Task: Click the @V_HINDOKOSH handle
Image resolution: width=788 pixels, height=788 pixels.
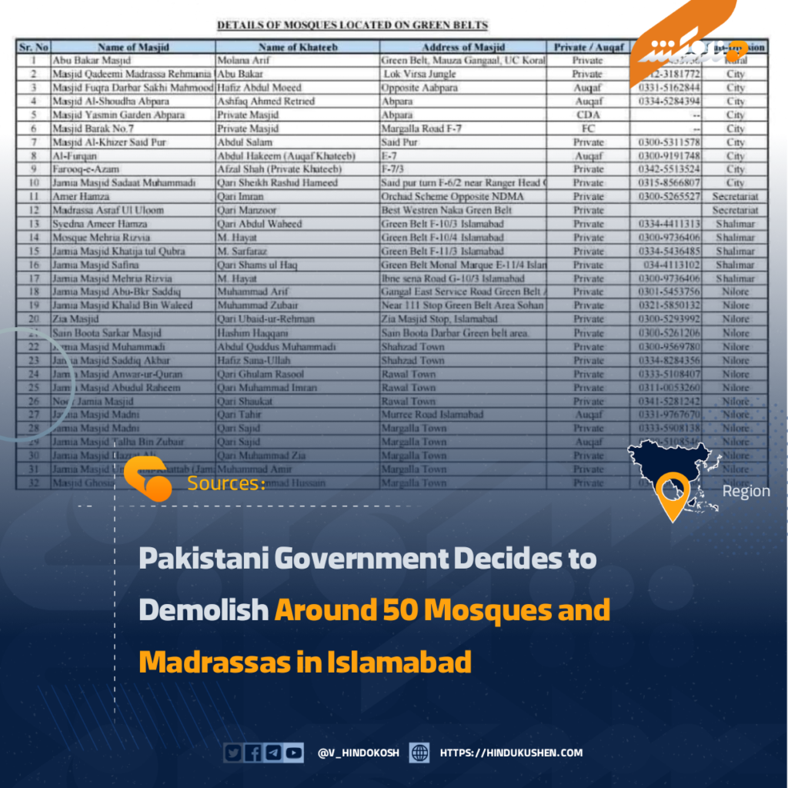Action: point(359,753)
